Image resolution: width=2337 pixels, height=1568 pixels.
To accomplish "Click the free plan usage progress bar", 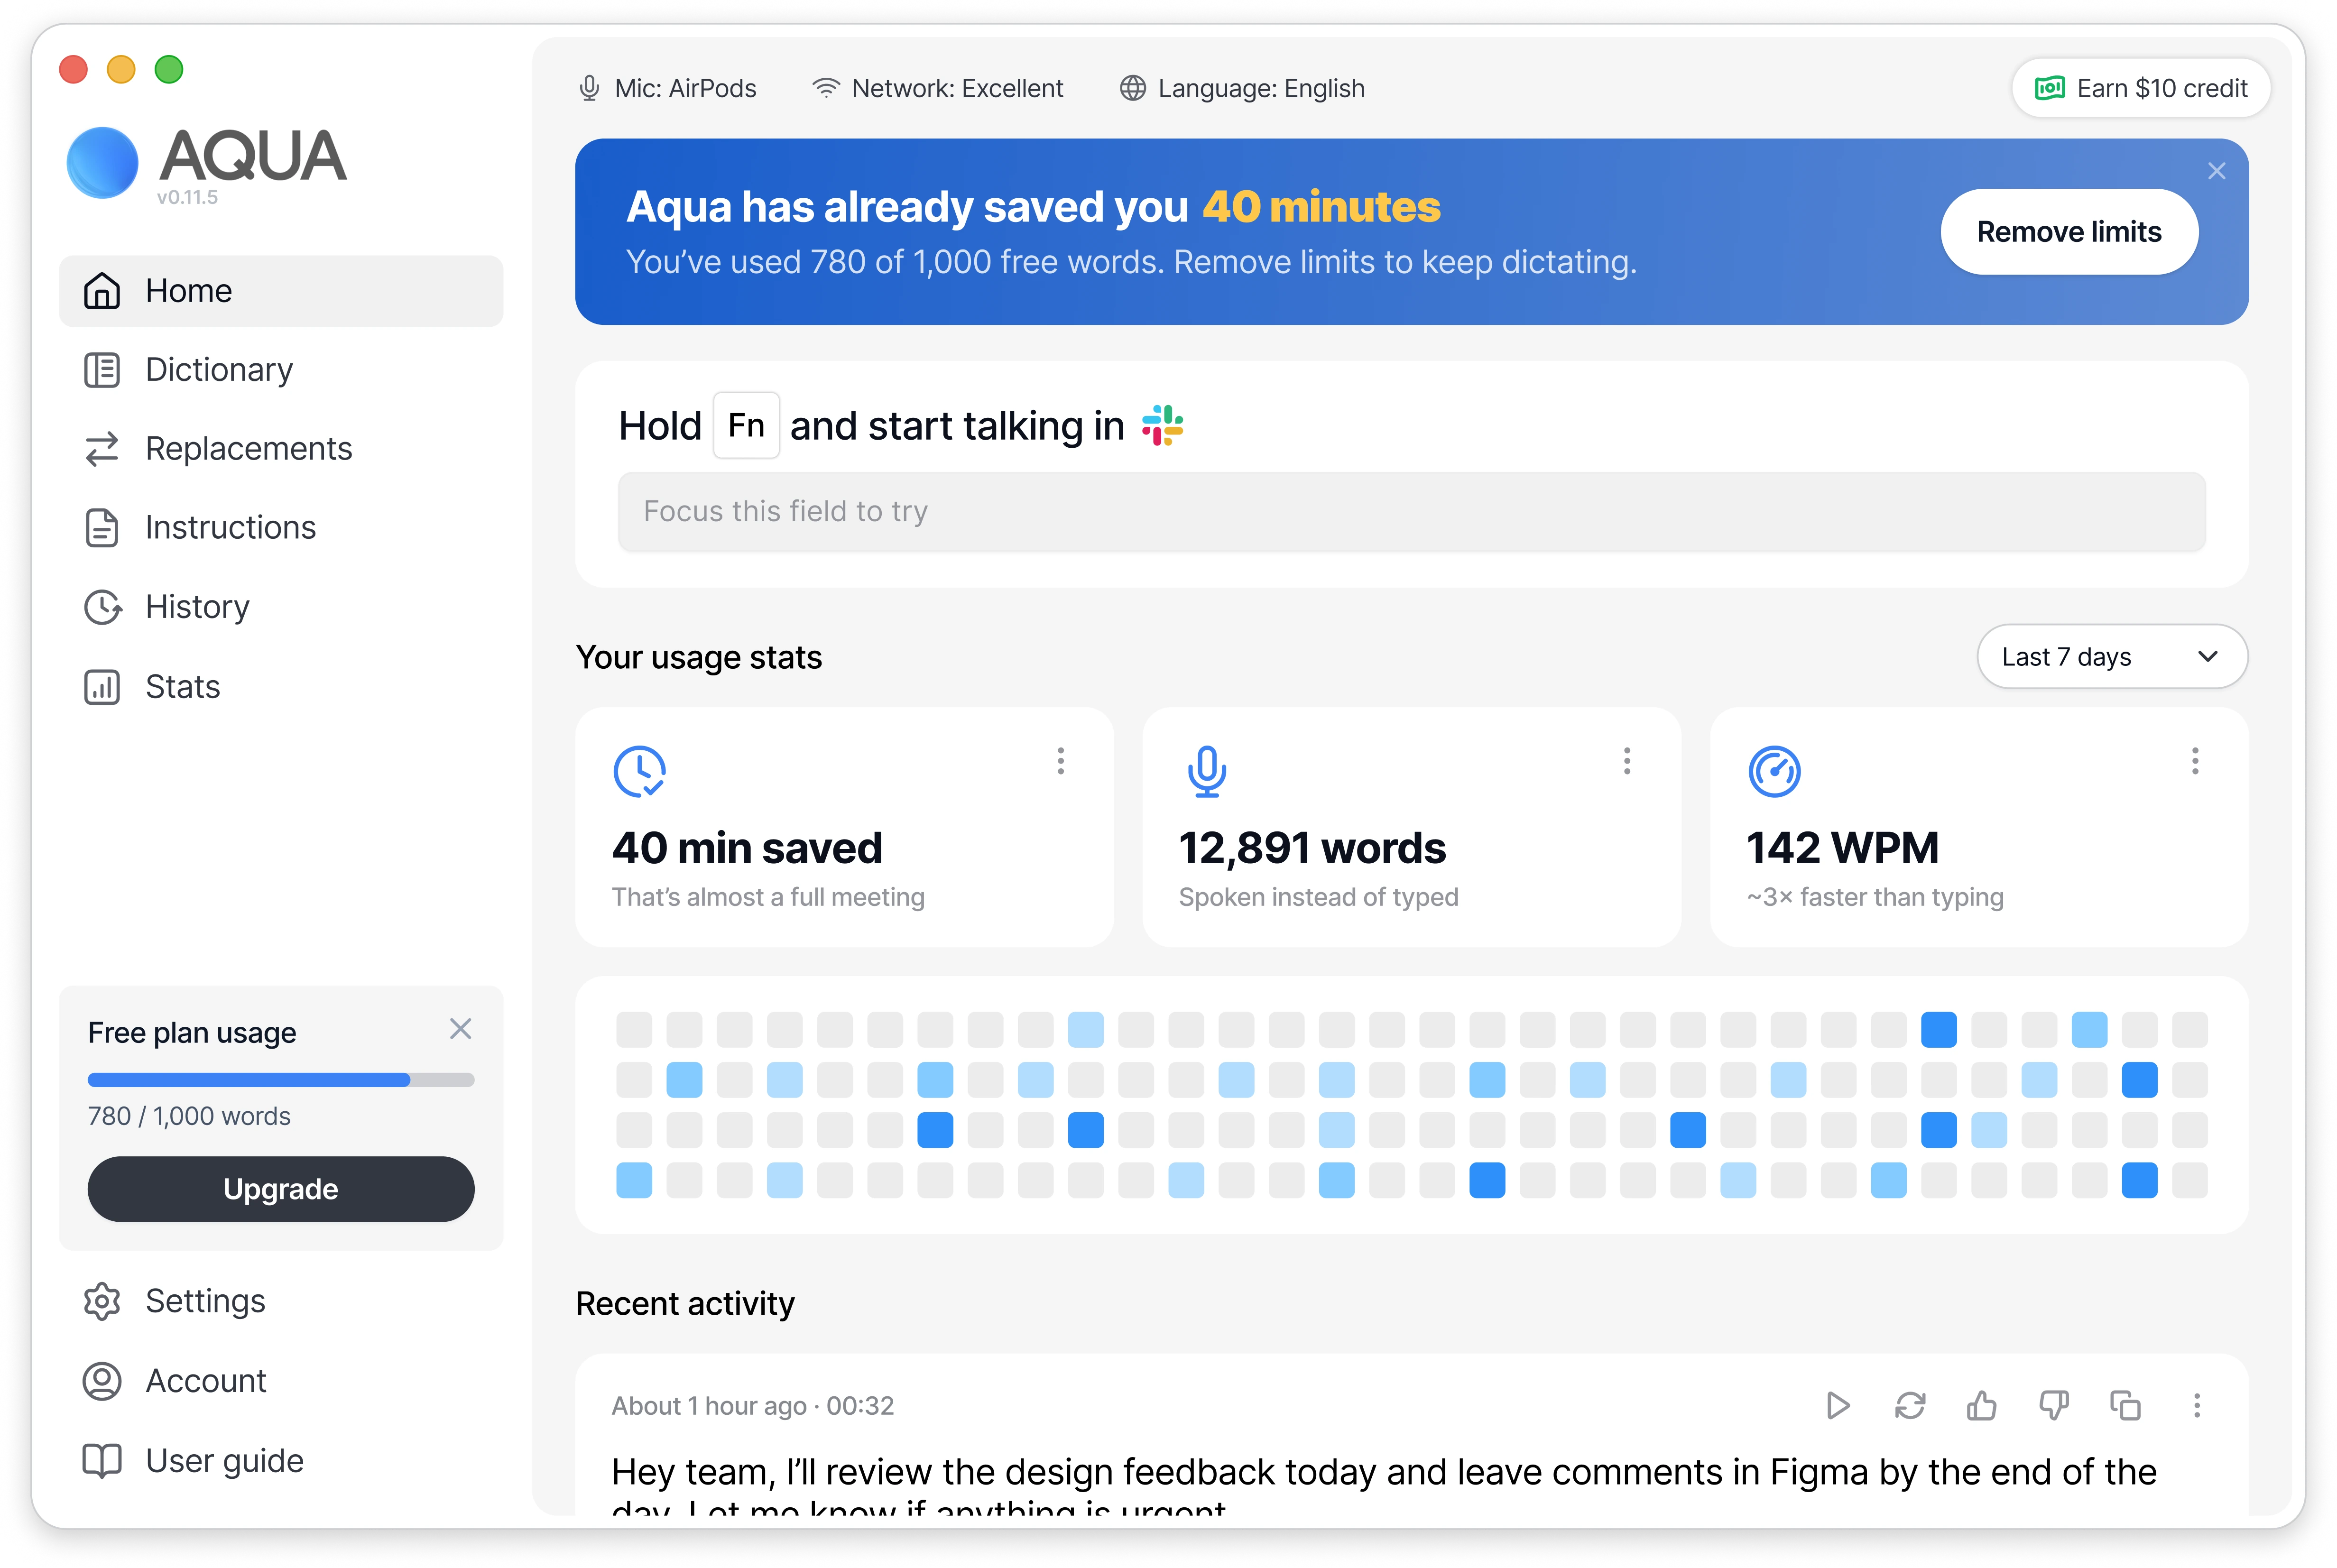I will [281, 1080].
